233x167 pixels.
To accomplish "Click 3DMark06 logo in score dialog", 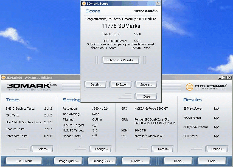I will point(146,11).
